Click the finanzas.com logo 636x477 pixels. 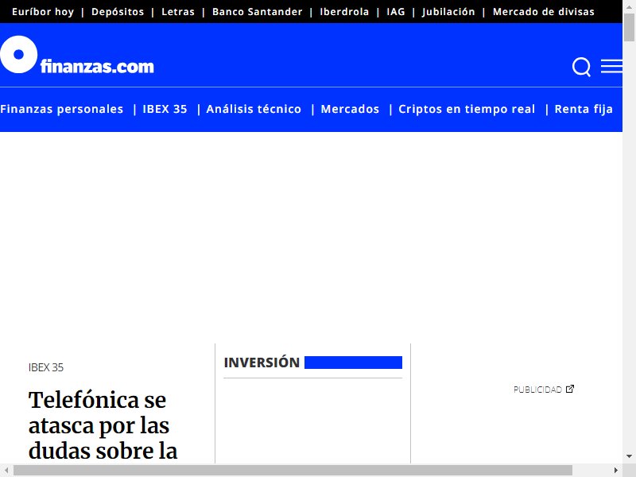pyautogui.click(x=77, y=55)
